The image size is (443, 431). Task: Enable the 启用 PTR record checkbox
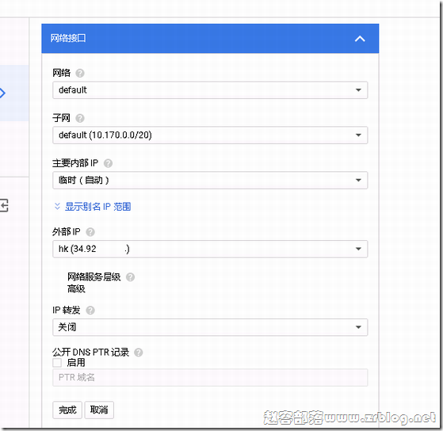57,363
